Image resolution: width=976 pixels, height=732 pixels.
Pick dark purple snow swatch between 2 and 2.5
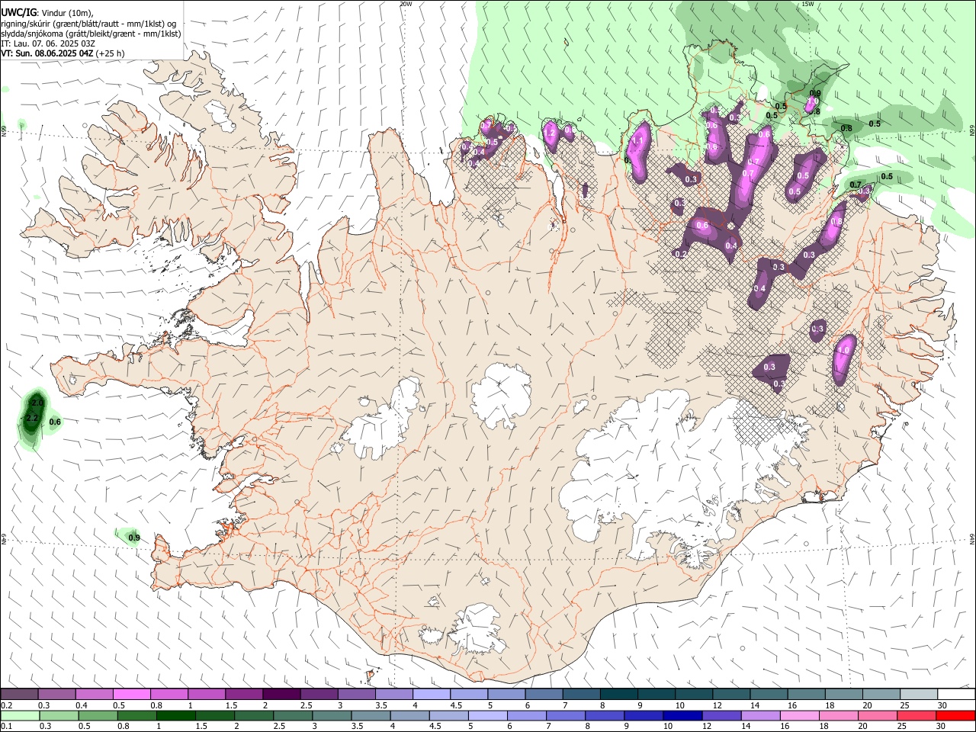pyautogui.click(x=281, y=695)
